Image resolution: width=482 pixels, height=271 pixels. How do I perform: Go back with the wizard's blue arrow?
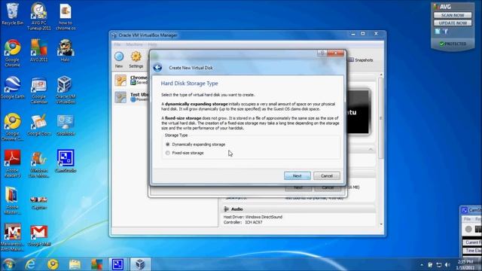coord(157,67)
